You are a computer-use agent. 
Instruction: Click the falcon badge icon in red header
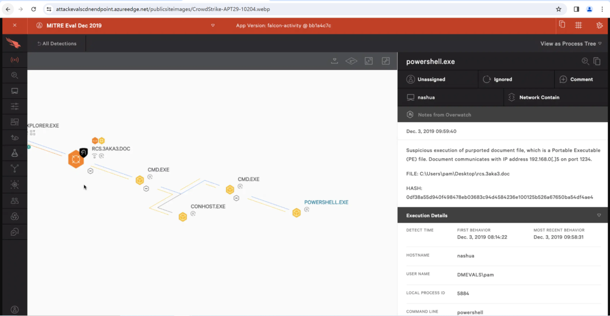click(599, 25)
